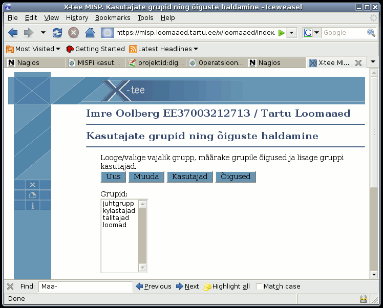Viewport: 383px width, 308px height.
Task: Click the green Go arrow in the address bar
Action: pos(282,33)
